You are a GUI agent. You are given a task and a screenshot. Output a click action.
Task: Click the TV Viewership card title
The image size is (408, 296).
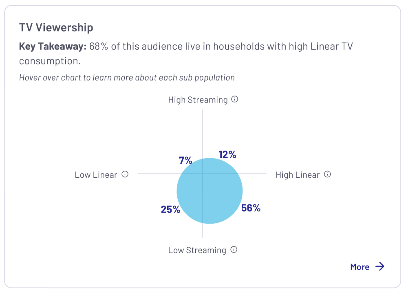click(x=56, y=27)
